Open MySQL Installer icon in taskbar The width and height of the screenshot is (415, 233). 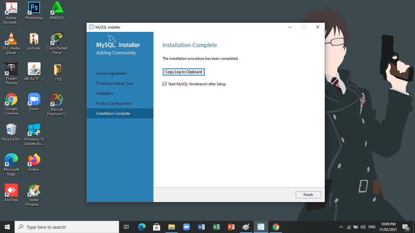pyautogui.click(x=261, y=227)
